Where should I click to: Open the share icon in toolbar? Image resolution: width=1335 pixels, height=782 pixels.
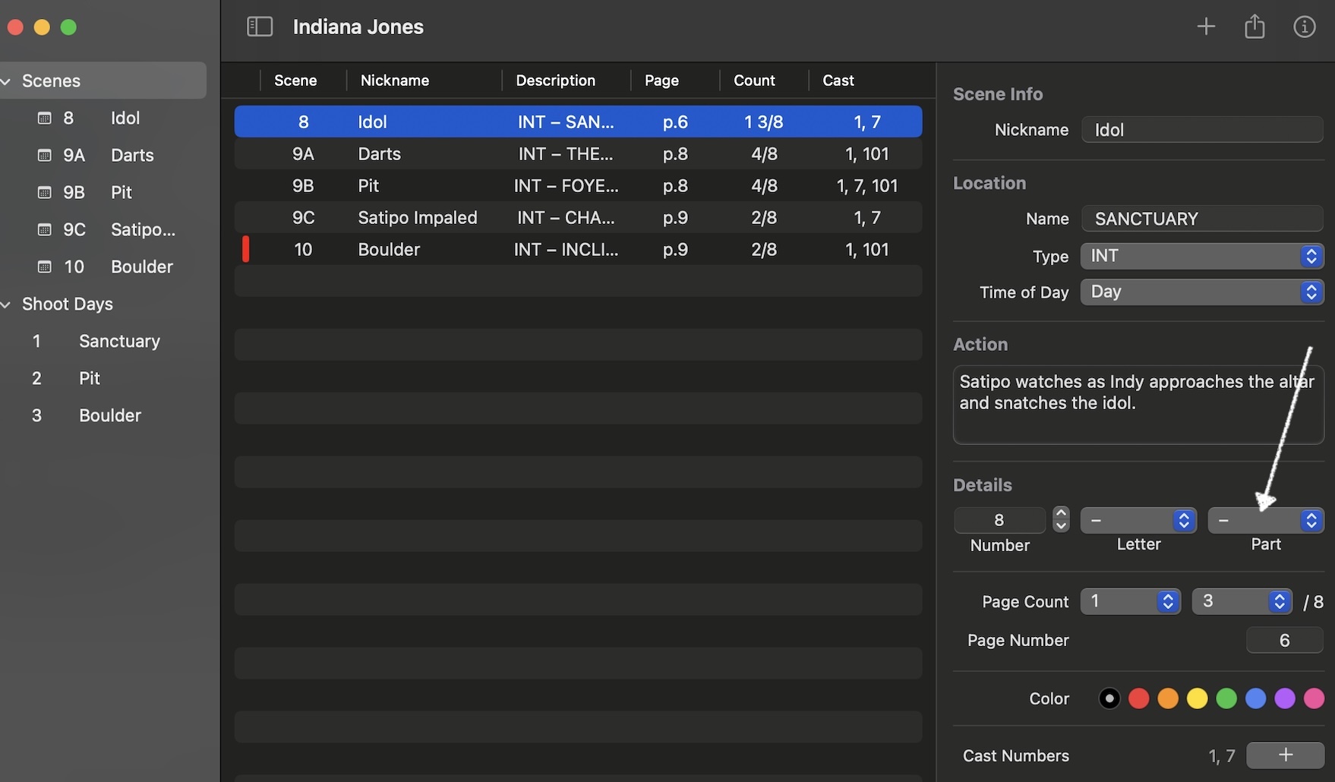(x=1255, y=27)
